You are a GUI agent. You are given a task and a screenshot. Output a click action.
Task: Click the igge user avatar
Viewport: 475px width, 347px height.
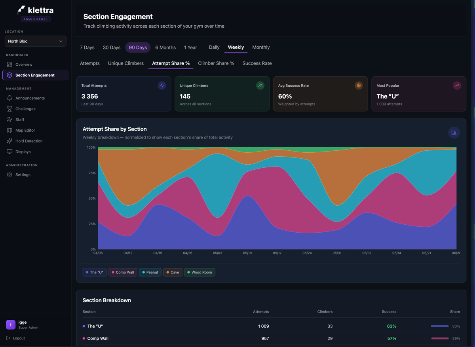(x=11, y=324)
